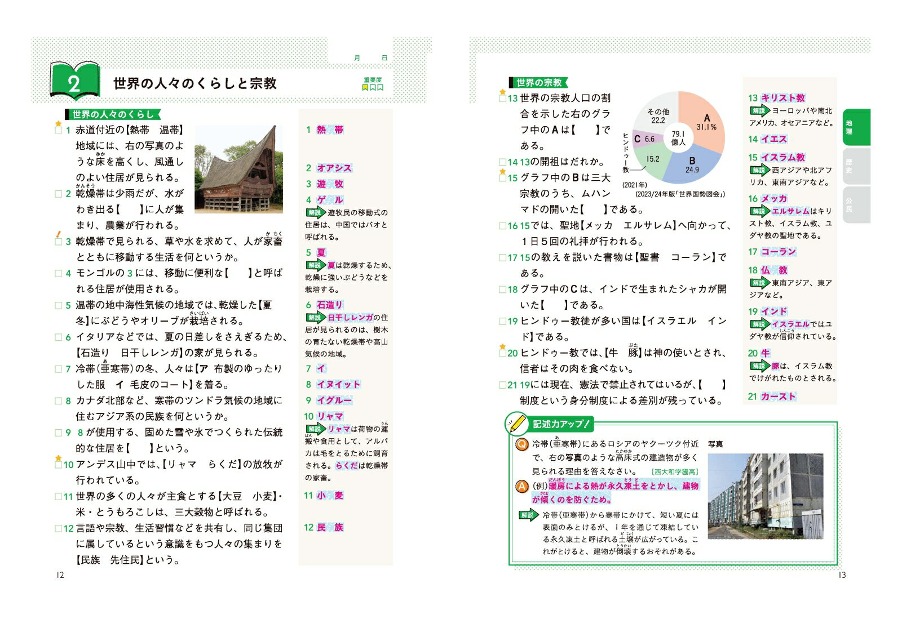
Task: Check the box beside question 7
Action: [x=58, y=369]
